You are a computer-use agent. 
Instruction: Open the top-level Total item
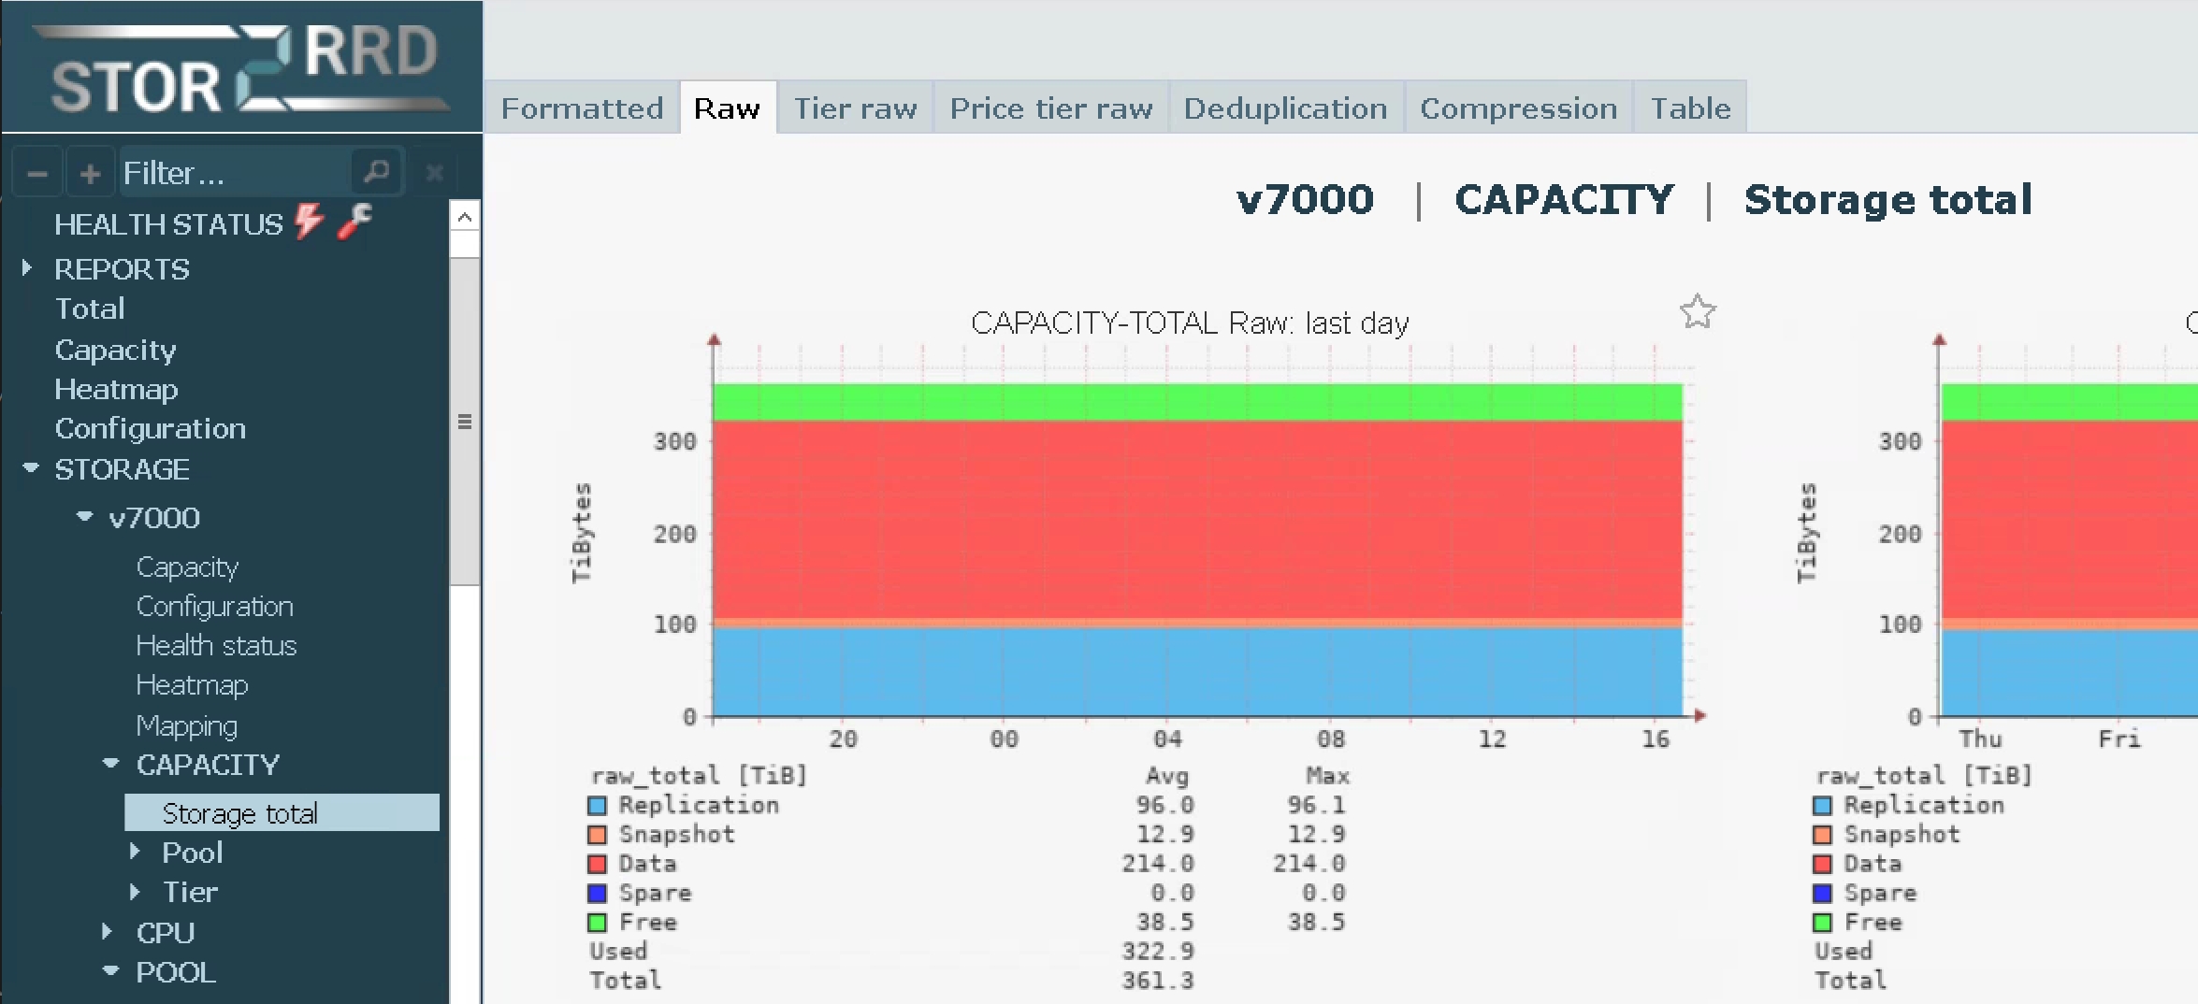89,308
